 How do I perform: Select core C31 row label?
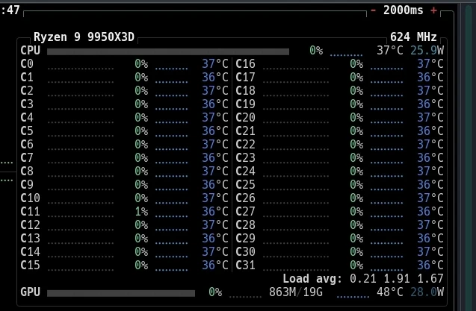[x=245, y=266]
